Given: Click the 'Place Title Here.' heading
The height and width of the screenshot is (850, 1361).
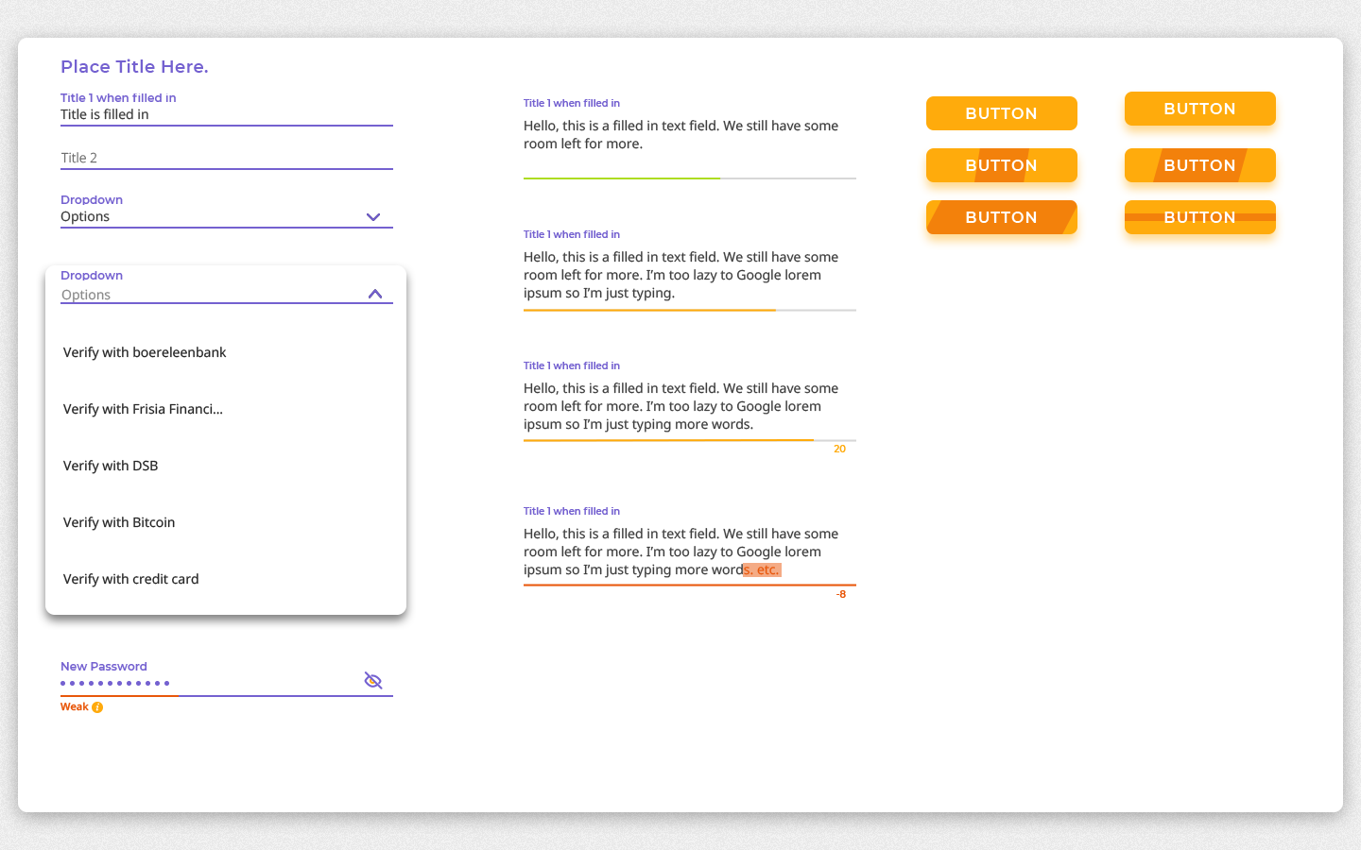Looking at the screenshot, I should (134, 67).
